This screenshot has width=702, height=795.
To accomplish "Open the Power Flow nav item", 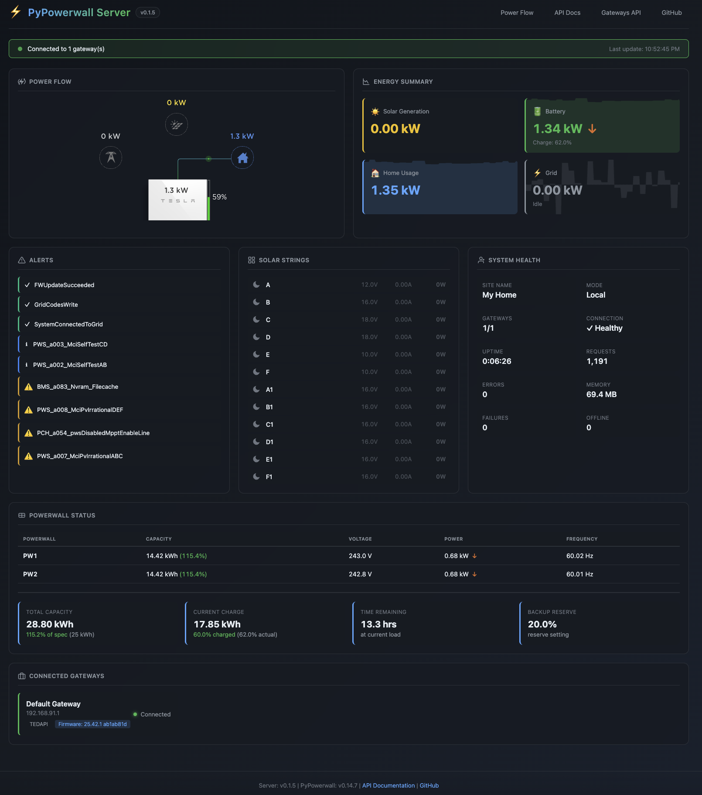I will click(x=517, y=13).
